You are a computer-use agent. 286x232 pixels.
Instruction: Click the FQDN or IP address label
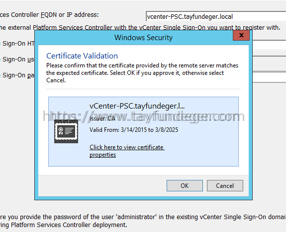click(x=49, y=15)
